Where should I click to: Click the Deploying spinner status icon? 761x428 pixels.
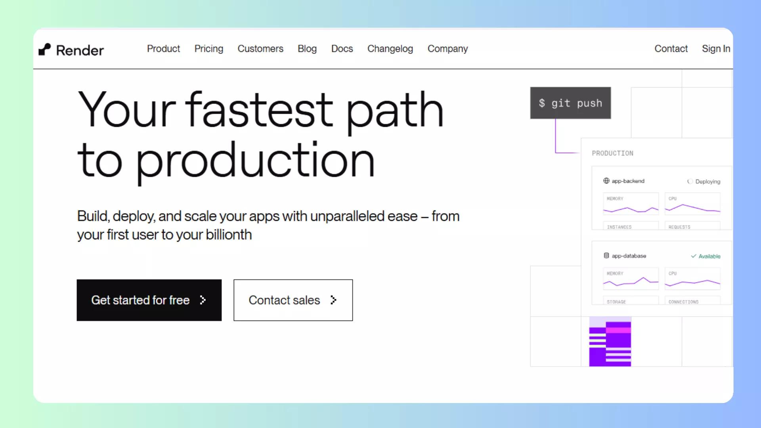pos(690,182)
